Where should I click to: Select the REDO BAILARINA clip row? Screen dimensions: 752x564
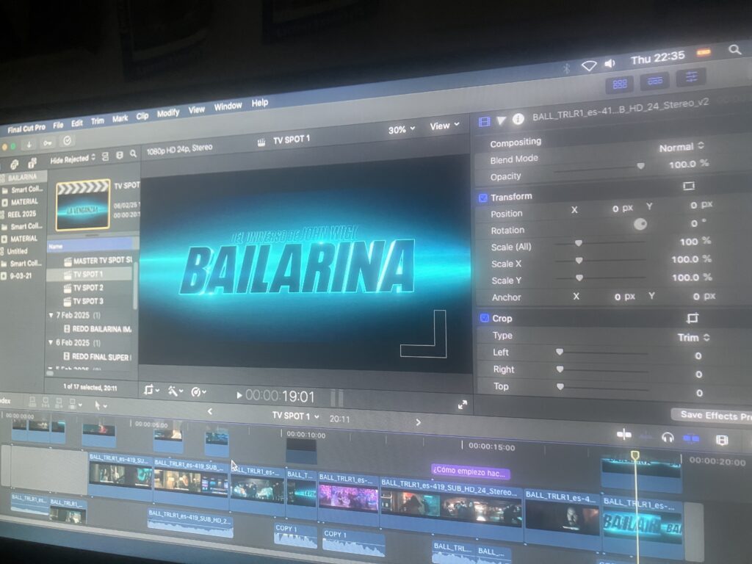98,329
